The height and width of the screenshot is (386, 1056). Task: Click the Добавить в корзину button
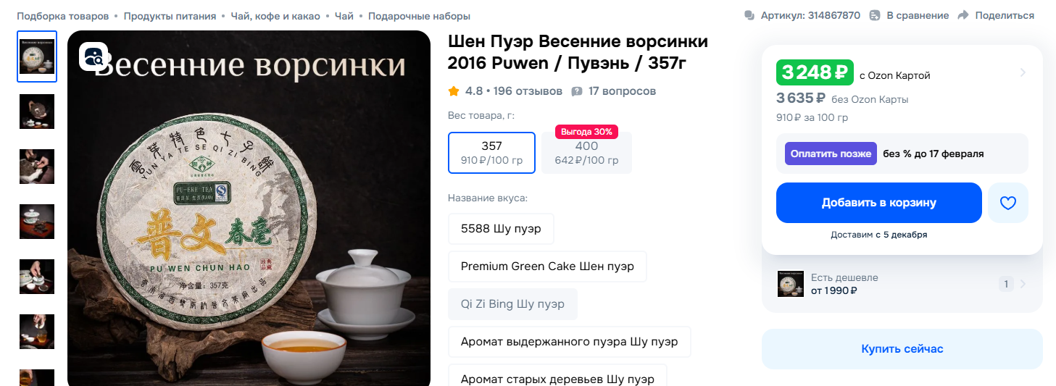pos(878,203)
